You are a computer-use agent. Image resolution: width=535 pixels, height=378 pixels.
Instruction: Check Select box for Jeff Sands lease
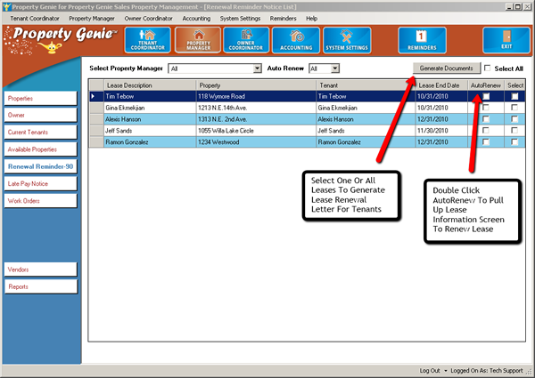514,131
